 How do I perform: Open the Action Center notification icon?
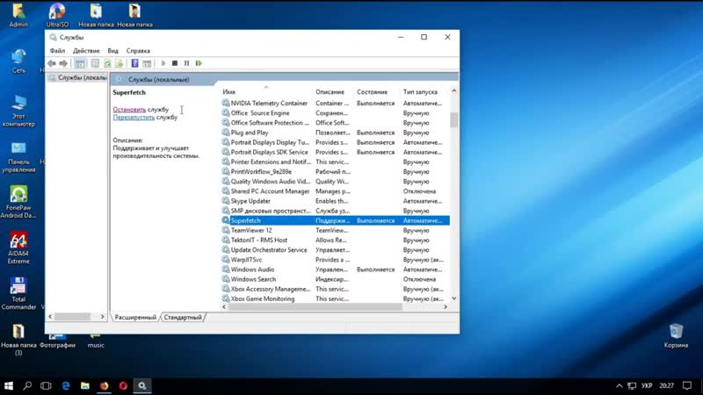pyautogui.click(x=687, y=385)
